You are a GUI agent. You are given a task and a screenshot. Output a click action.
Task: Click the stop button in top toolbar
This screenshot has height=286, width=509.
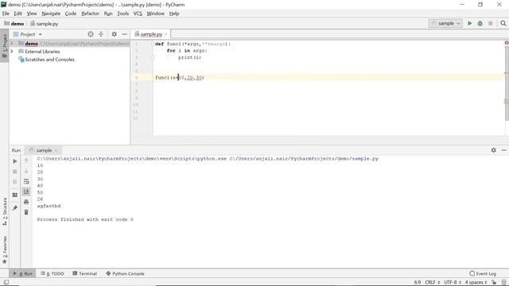490,23
